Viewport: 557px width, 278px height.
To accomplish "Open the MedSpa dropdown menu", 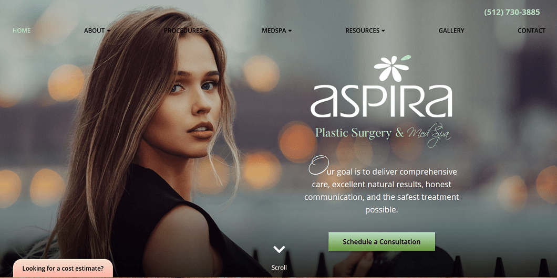I will tap(277, 30).
